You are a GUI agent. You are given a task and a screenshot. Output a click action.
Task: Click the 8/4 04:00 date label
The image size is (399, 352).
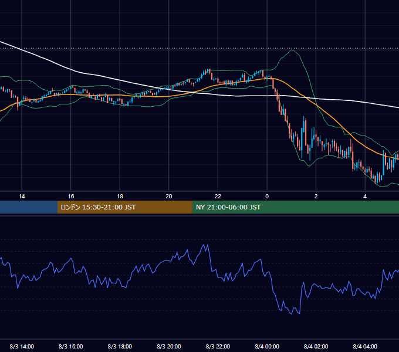click(x=365, y=346)
